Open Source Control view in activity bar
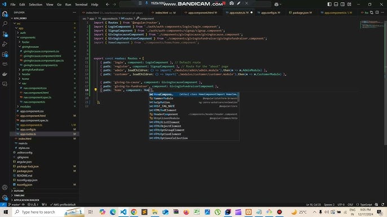Image resolution: width=387 pixels, height=217 pixels. (x=5, y=34)
